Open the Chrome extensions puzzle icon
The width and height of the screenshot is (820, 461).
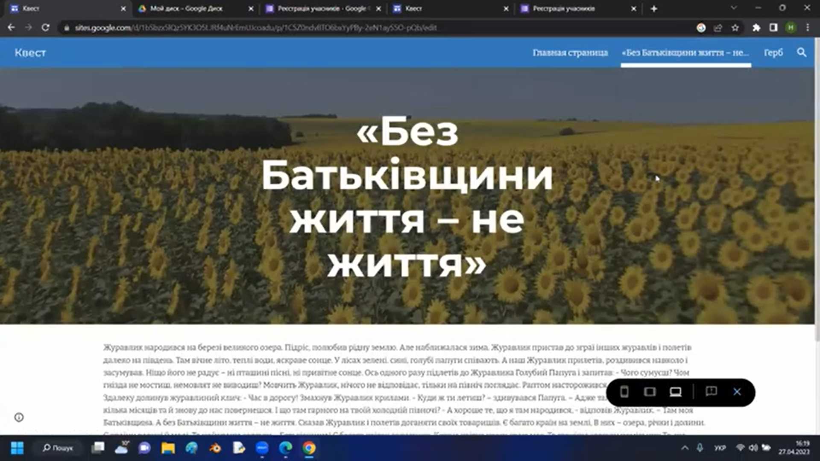tap(756, 28)
